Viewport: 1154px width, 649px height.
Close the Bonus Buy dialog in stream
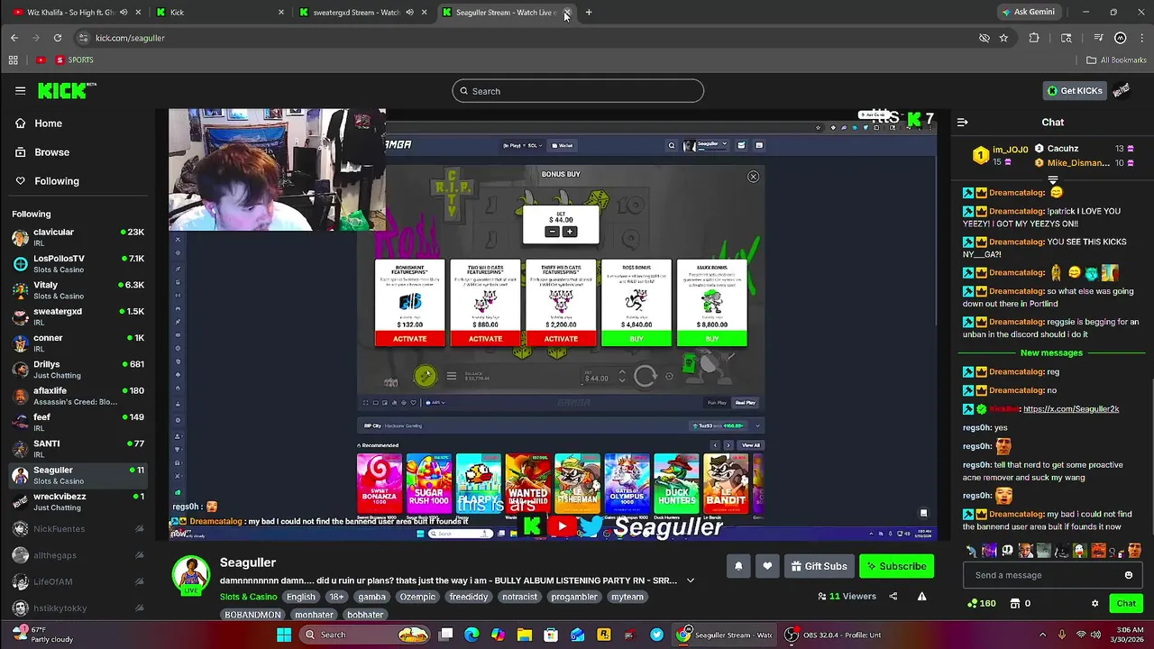(753, 177)
